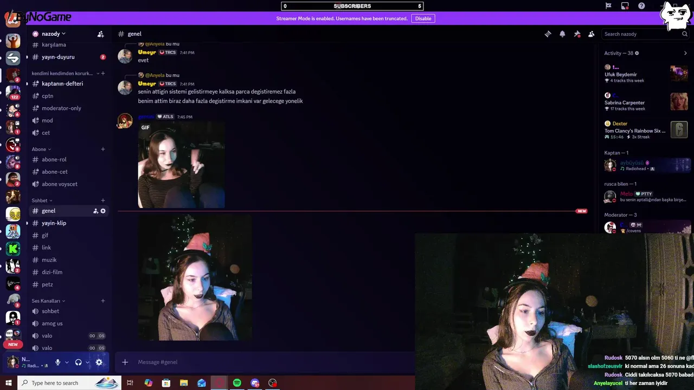Open the GIF image posted by ATLS user
Screen dimensions: 694x390
(181, 165)
